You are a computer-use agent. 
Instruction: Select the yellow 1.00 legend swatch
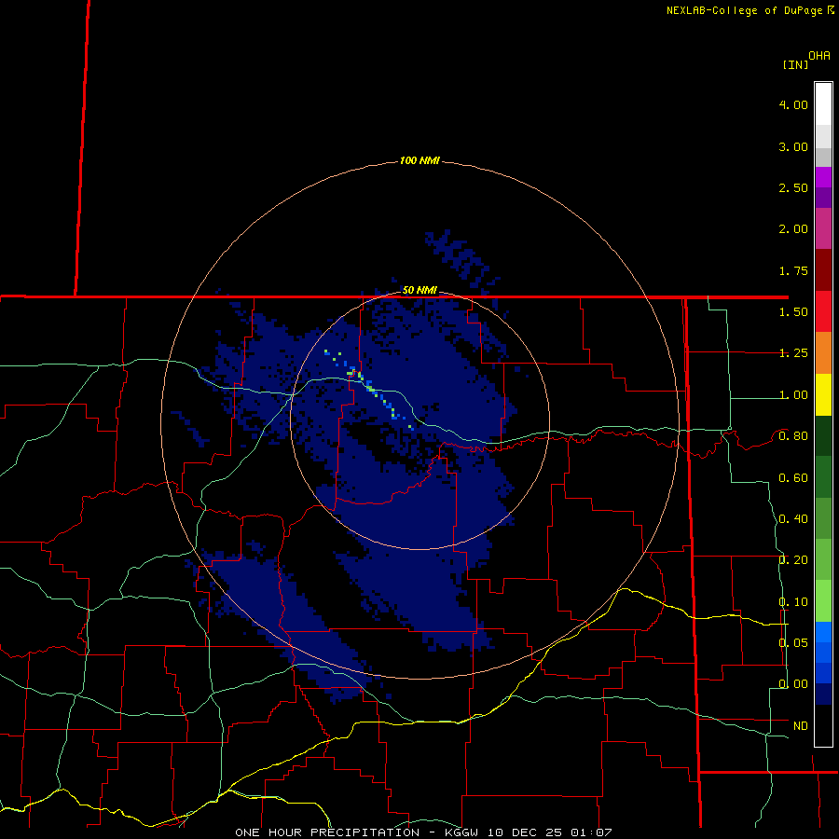823,394
